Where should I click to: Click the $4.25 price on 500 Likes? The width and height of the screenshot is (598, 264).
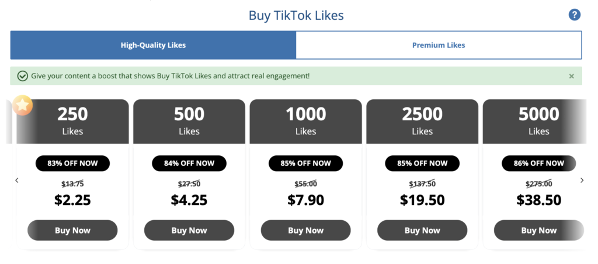point(189,200)
